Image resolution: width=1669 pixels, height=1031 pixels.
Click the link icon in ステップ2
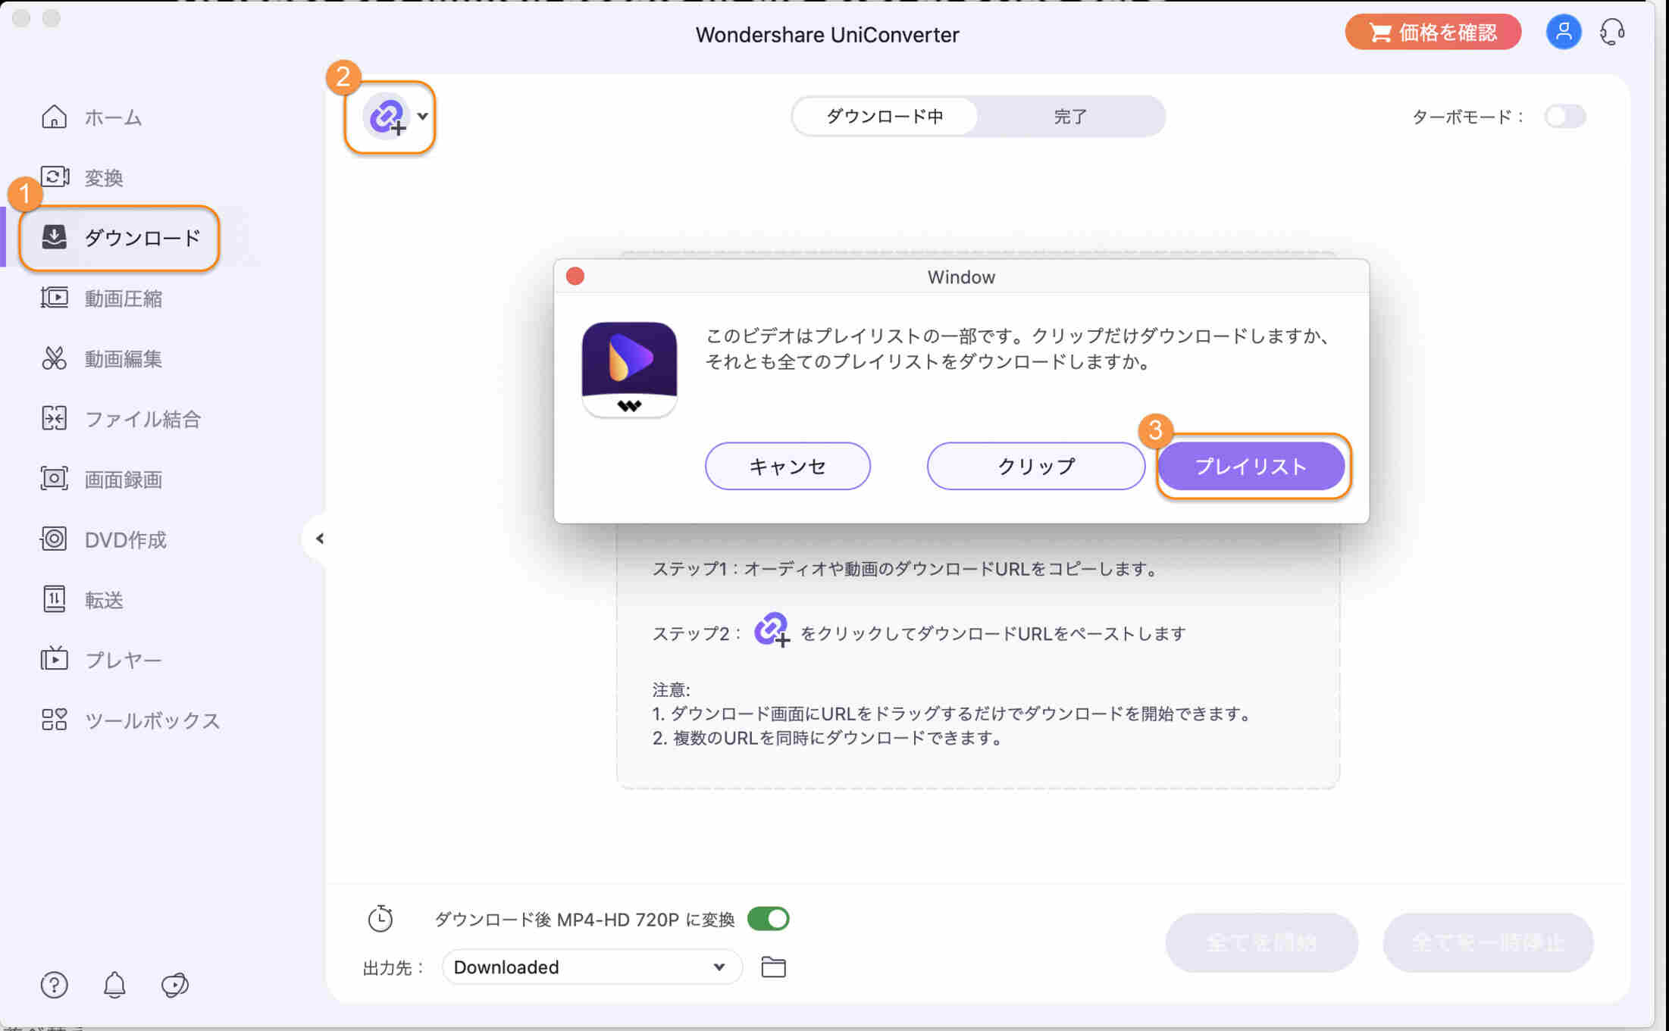tap(772, 630)
